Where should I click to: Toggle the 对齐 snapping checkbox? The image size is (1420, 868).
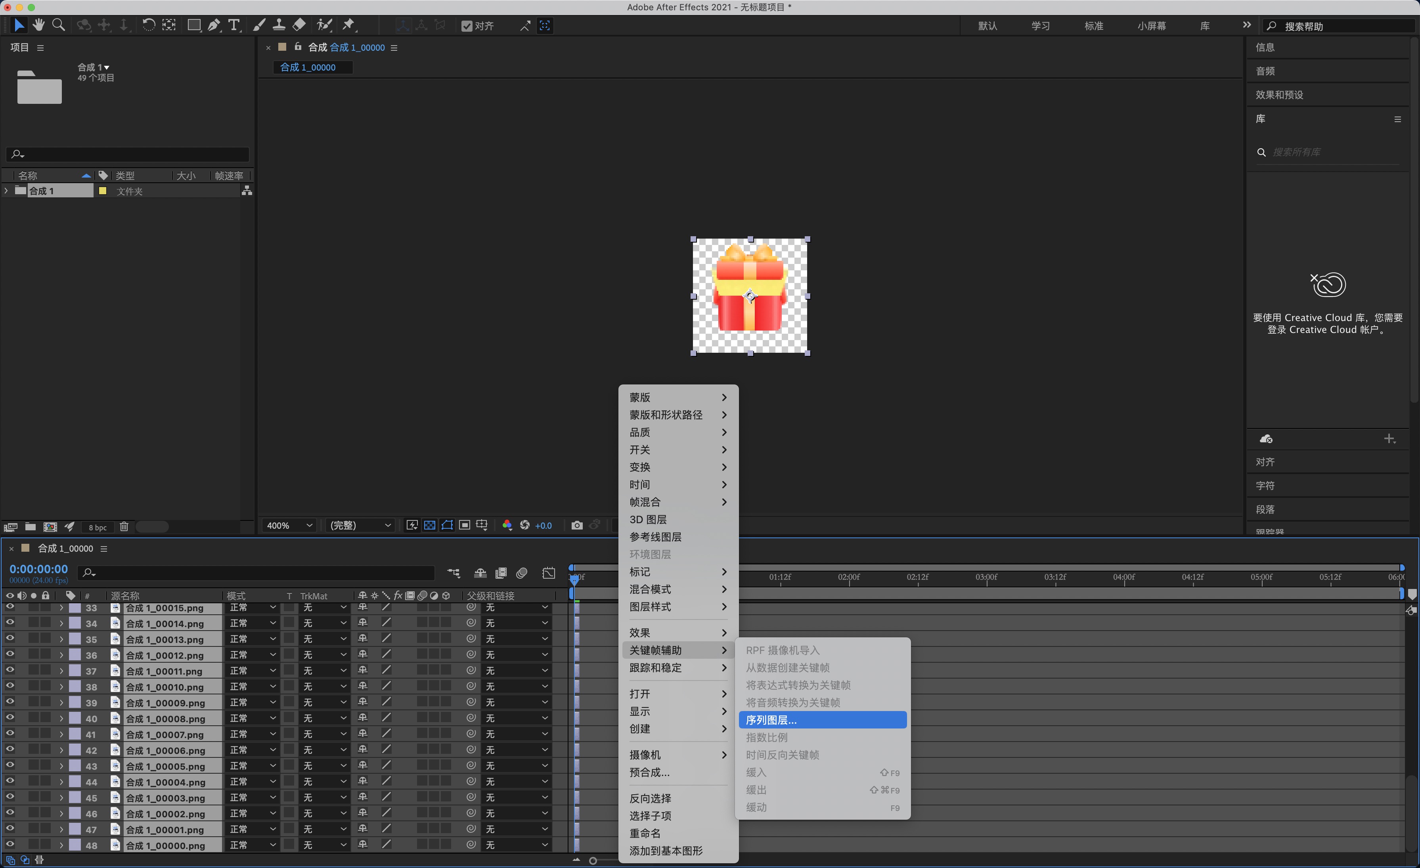point(467,26)
